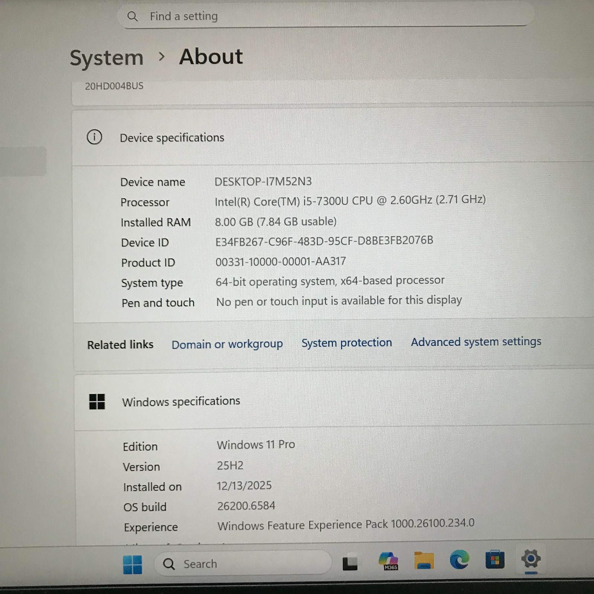The height and width of the screenshot is (594, 594).
Task: Select the OS build value 26200.6584
Action: tap(246, 506)
